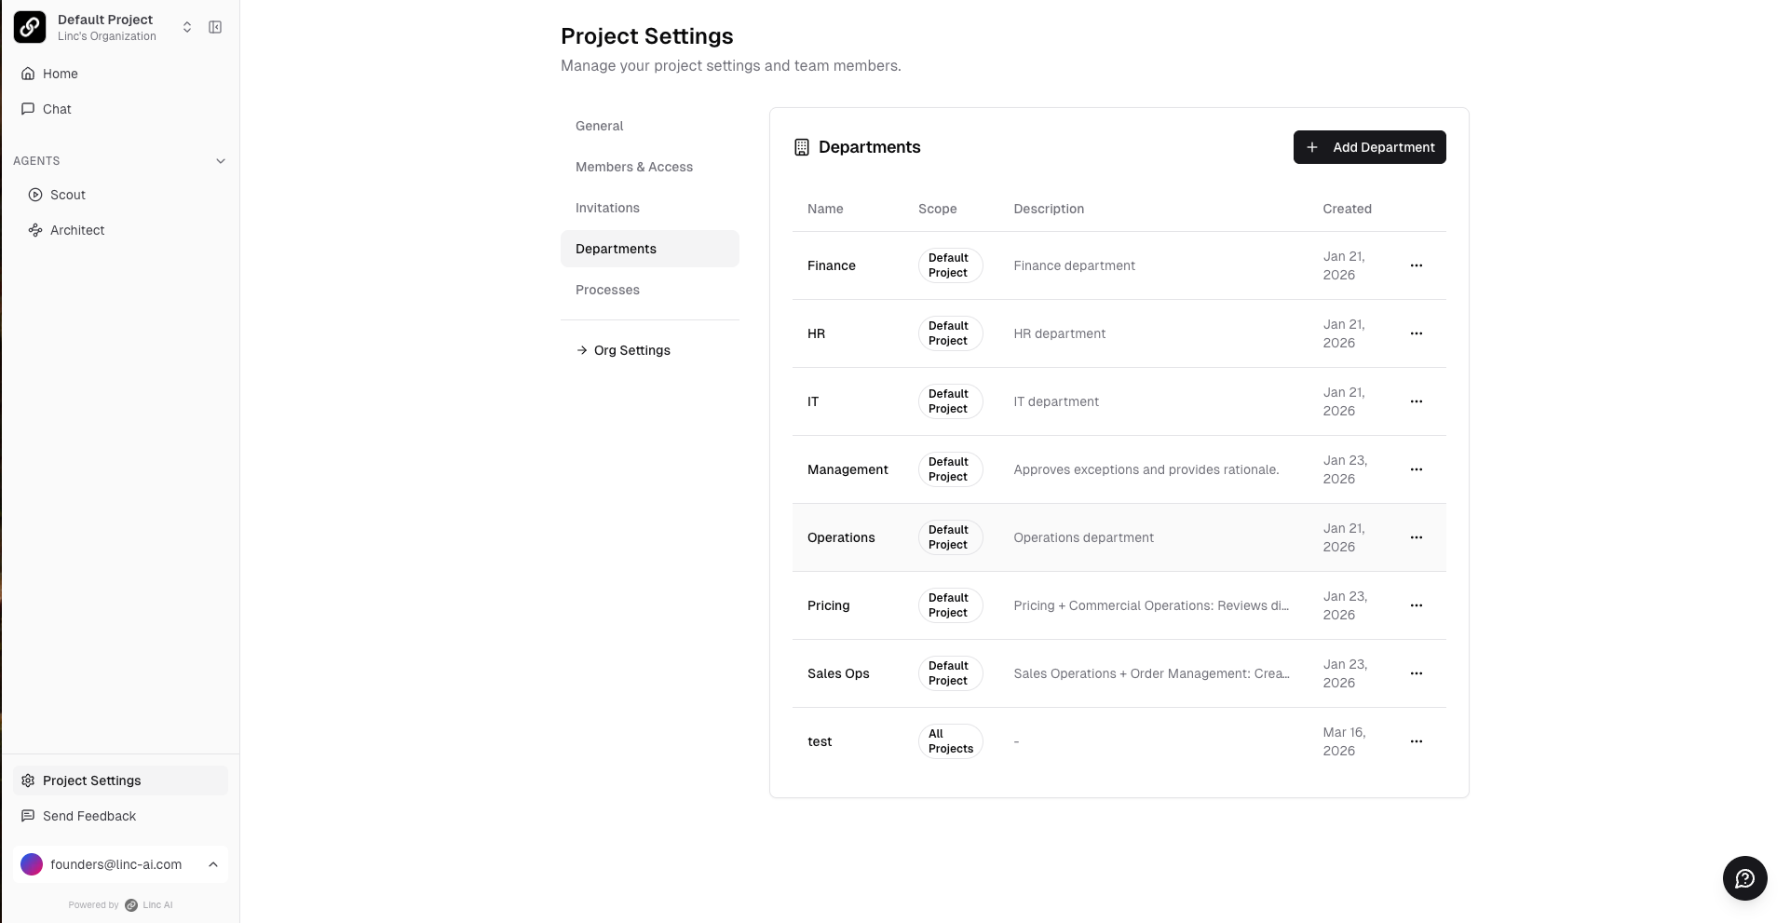Open row actions for test department
This screenshot has height=923, width=1790.
pos(1416,741)
